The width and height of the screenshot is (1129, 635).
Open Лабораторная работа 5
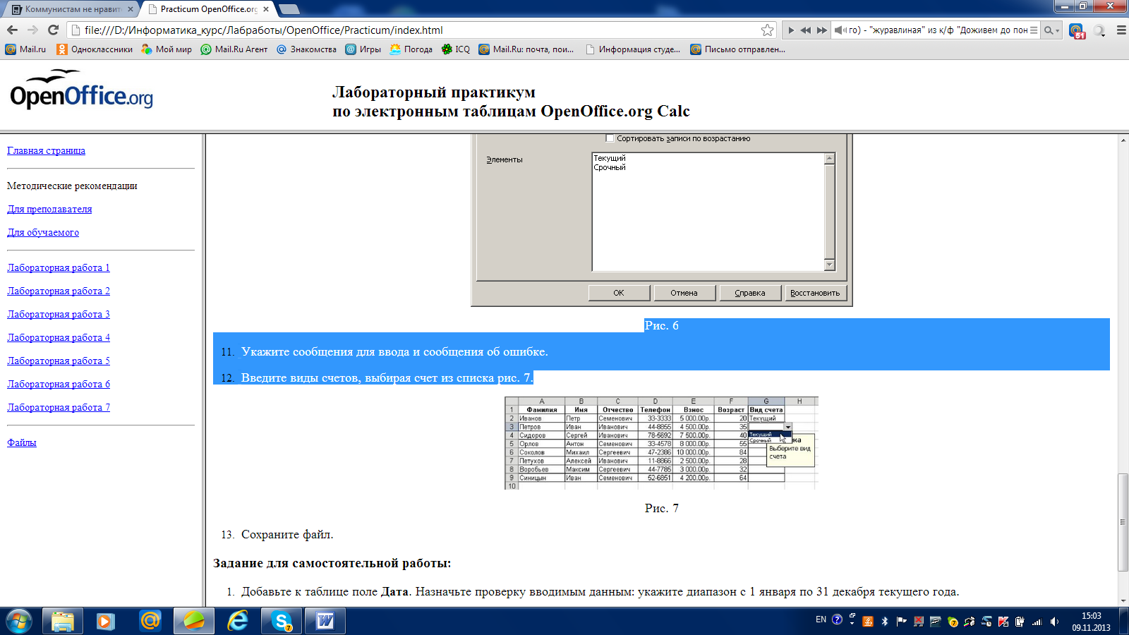coord(59,361)
